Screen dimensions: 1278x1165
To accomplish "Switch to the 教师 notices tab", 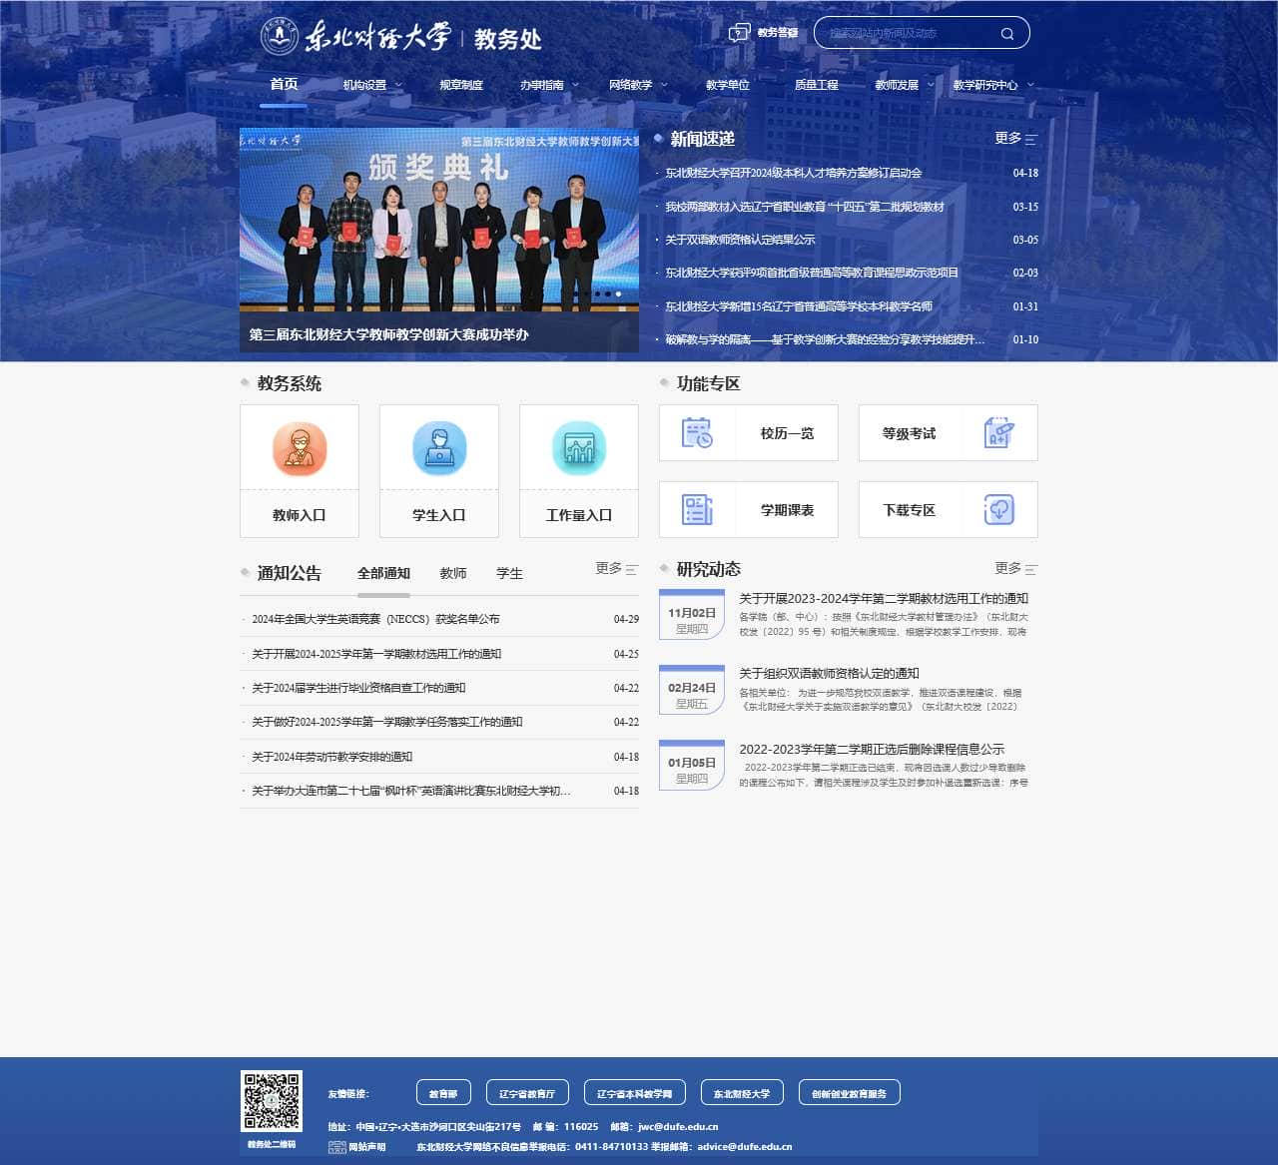I will [x=453, y=573].
